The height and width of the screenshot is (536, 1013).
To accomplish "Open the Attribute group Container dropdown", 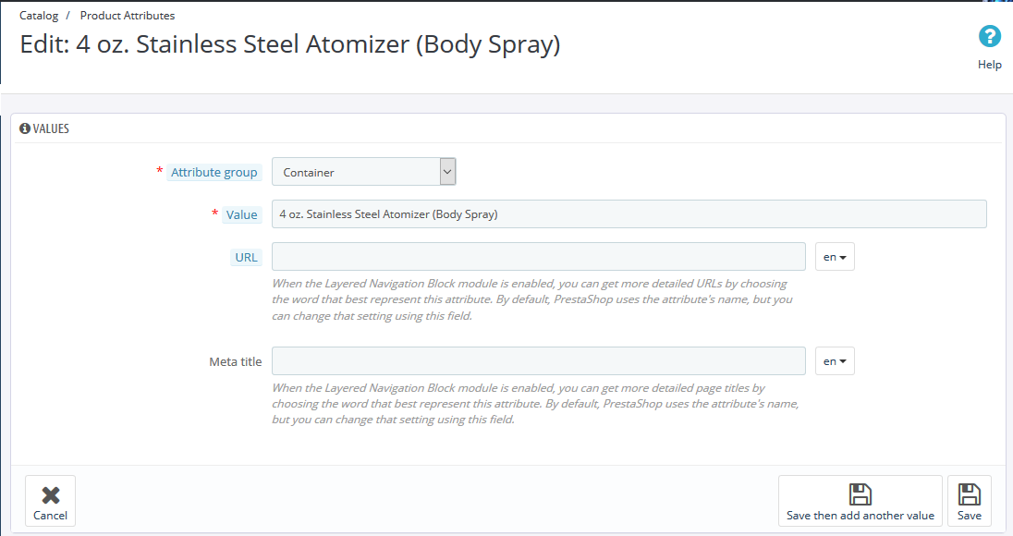I will click(x=363, y=172).
